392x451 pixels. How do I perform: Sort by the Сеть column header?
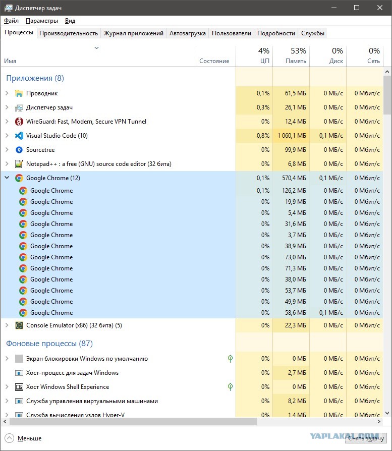click(x=365, y=56)
